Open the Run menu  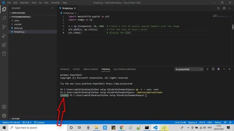[x=46, y=3]
